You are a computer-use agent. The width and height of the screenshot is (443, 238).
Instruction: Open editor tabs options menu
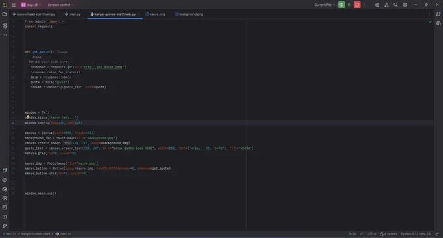pos(429,14)
